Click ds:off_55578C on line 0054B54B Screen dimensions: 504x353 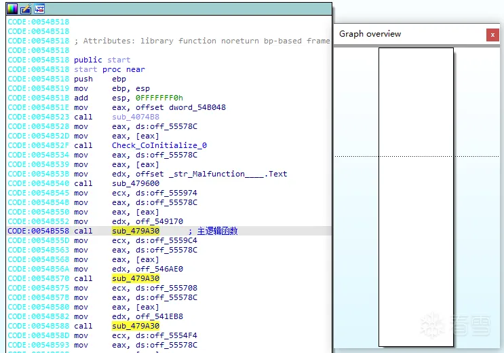point(166,202)
